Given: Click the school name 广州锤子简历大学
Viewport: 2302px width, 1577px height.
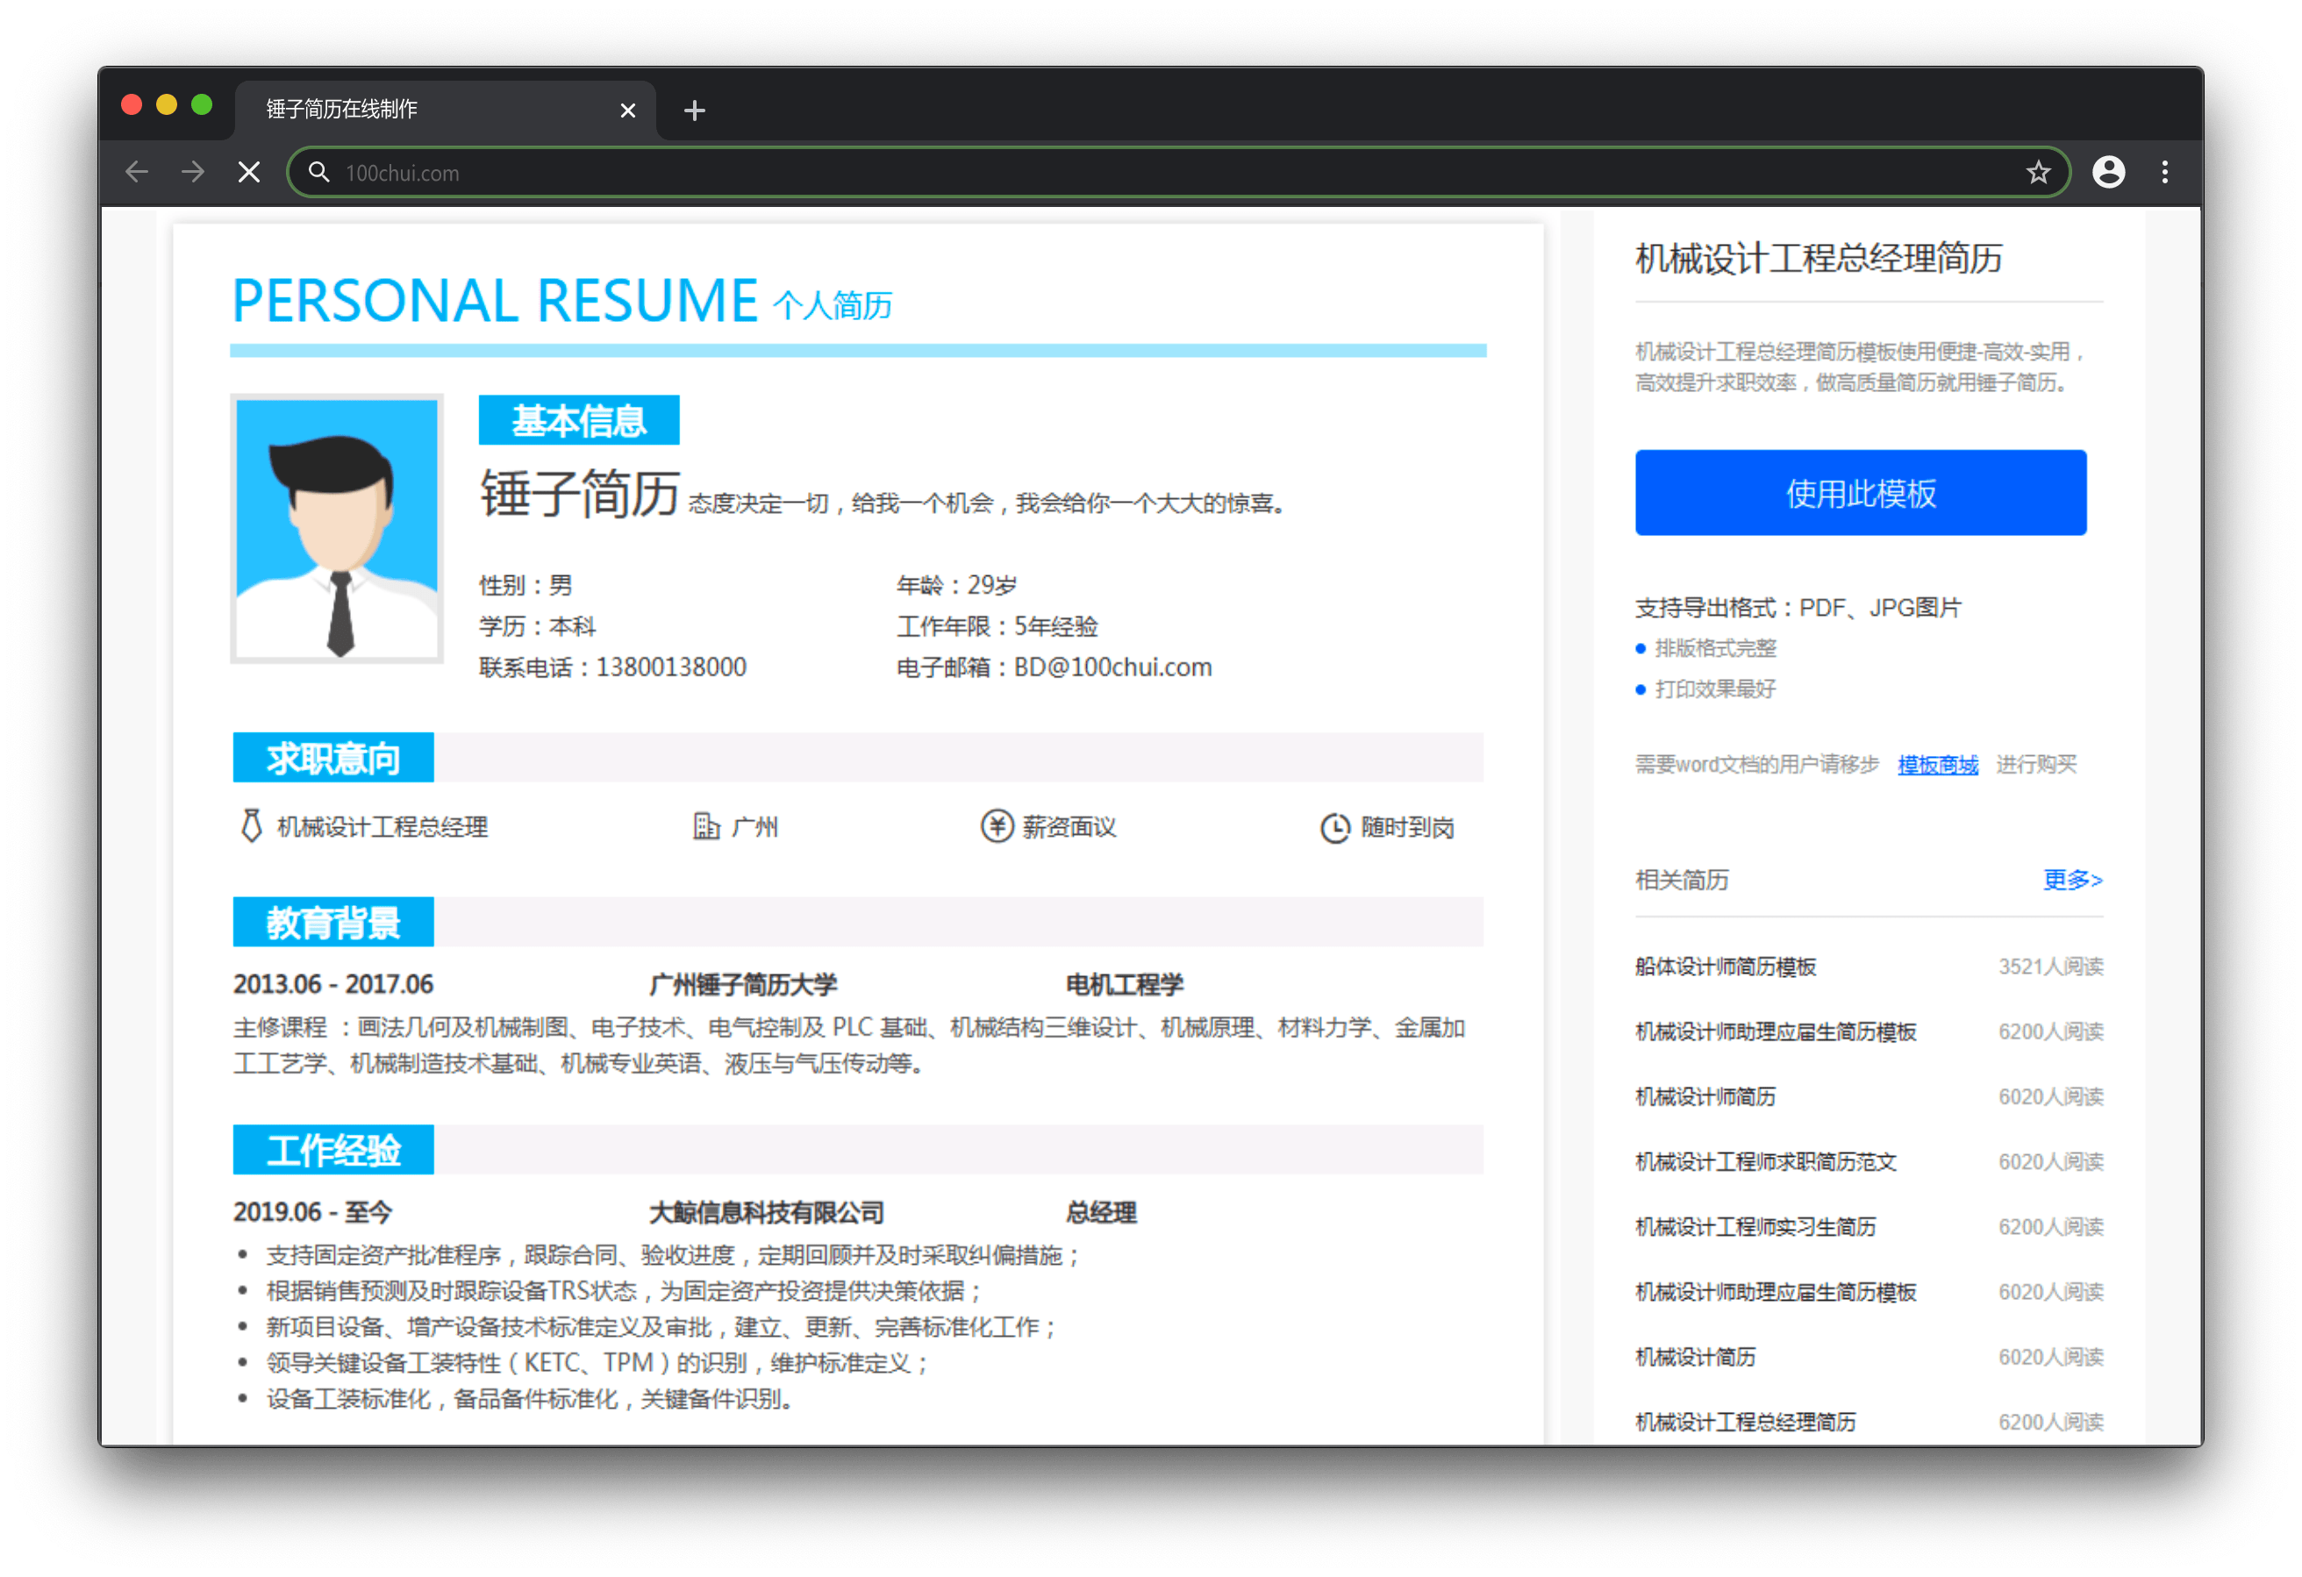Looking at the screenshot, I should pos(743,985).
